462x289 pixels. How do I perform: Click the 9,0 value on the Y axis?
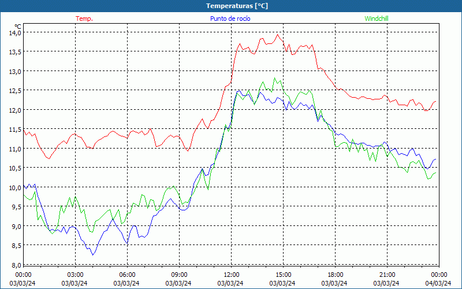16,226
